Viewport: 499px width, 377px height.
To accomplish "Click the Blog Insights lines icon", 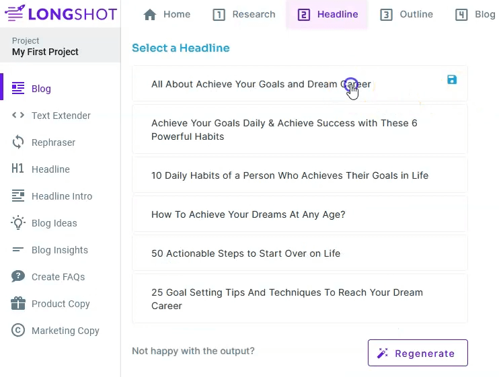I will [17, 249].
